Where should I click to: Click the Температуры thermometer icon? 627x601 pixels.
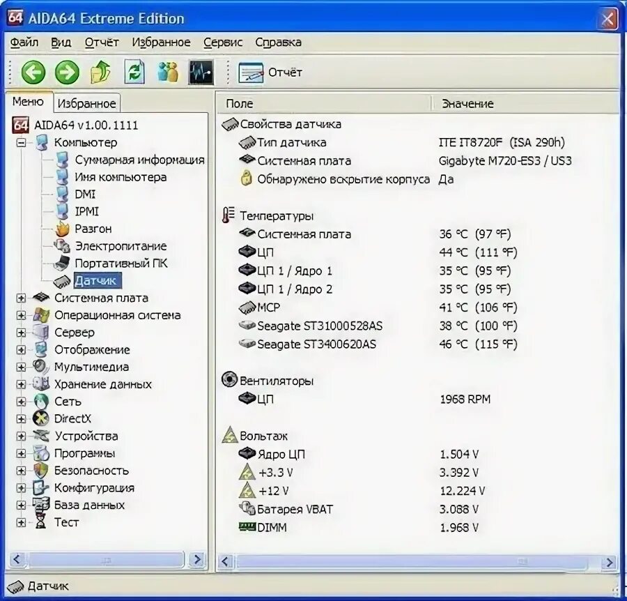pos(229,215)
